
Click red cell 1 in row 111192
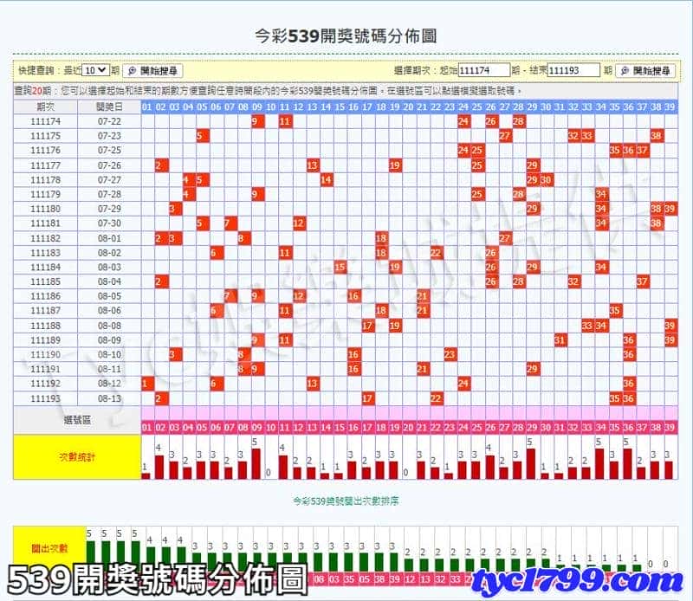[x=147, y=384]
